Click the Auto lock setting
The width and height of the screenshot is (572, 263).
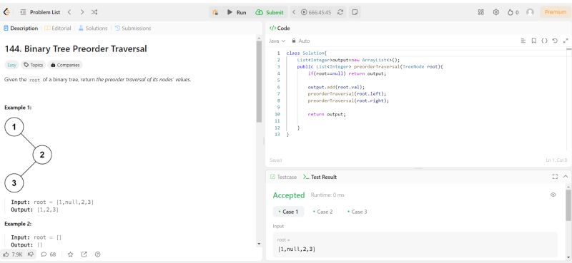click(x=300, y=41)
